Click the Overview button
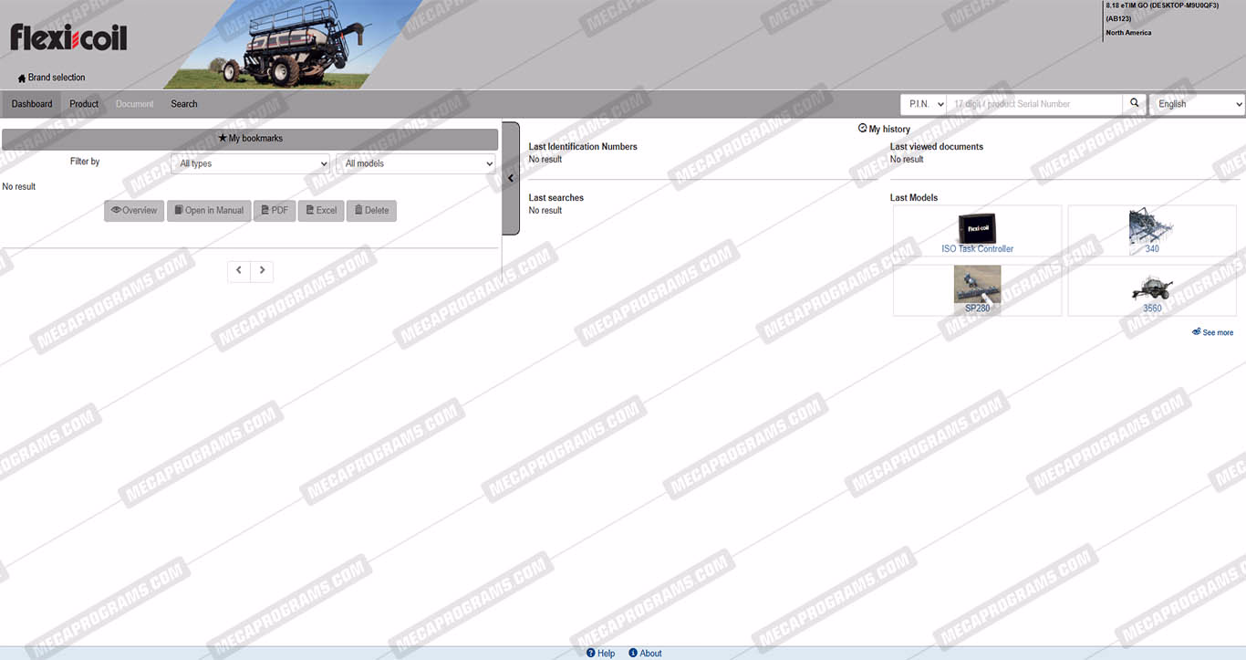Screen dimensions: 1246x660 [134, 211]
